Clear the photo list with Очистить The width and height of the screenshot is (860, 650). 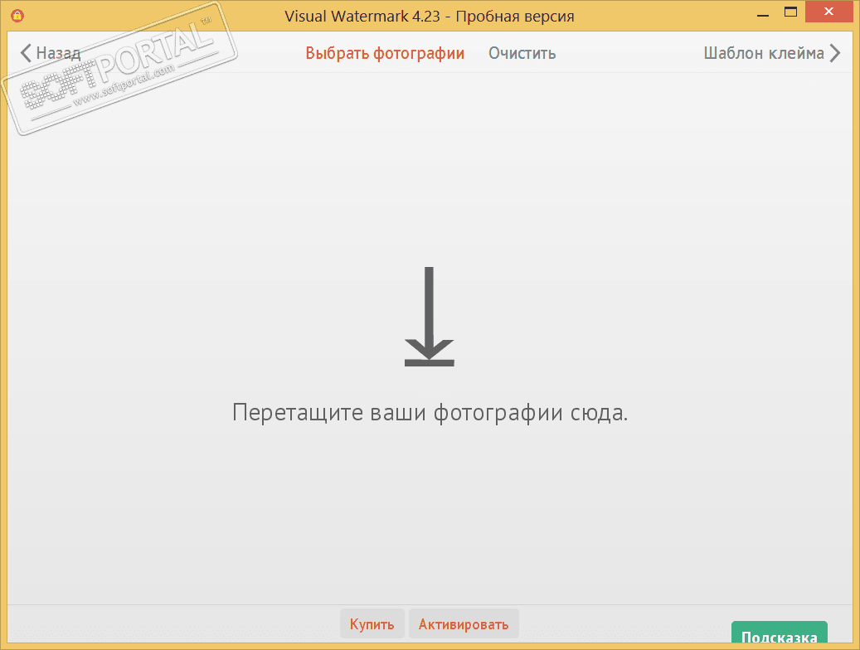pos(522,53)
